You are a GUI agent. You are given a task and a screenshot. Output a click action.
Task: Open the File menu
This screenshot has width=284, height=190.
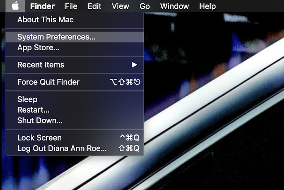point(71,6)
